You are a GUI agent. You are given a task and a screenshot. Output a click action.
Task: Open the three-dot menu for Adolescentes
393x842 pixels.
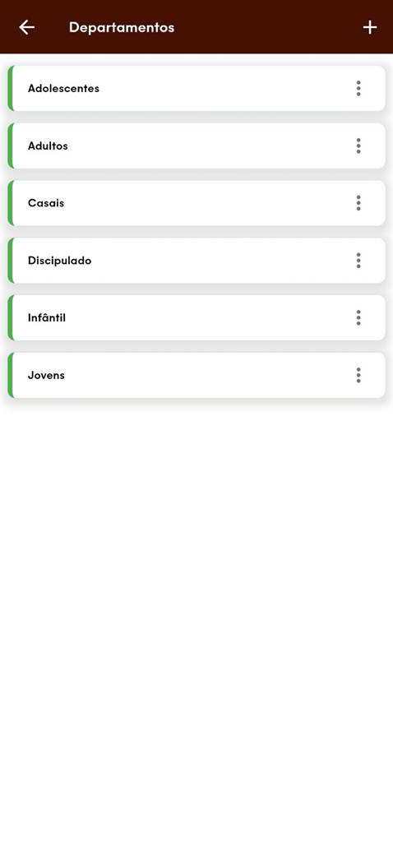tap(358, 88)
